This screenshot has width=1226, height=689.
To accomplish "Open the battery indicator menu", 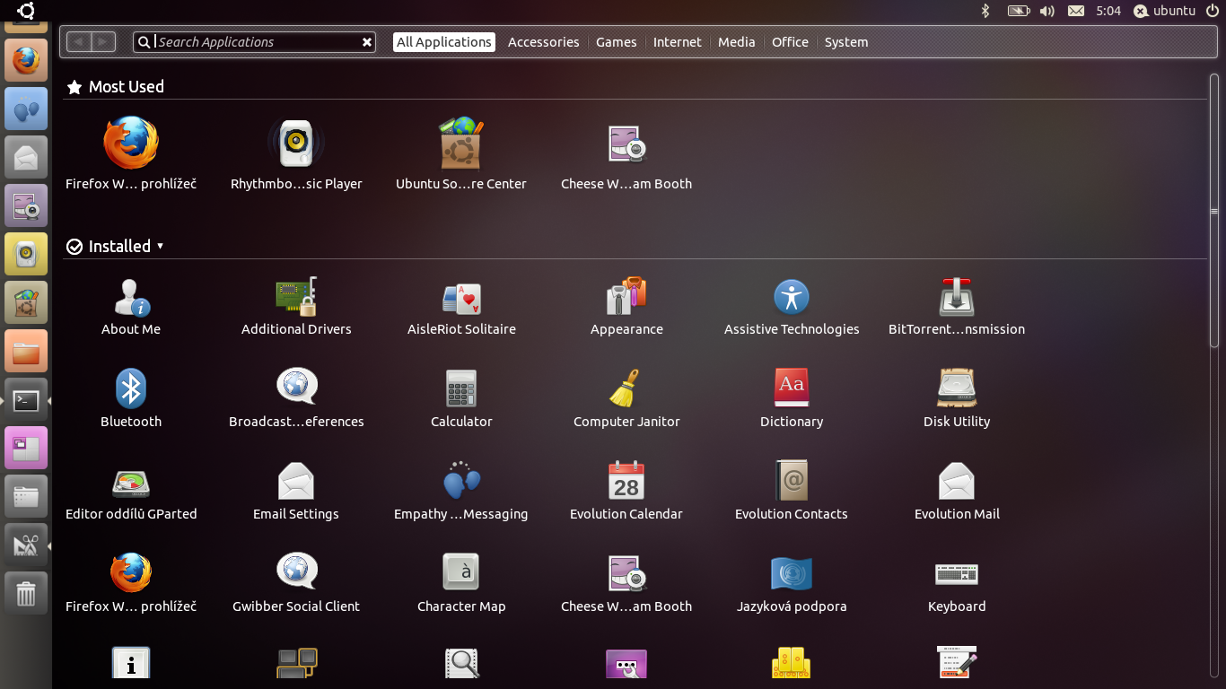I will tap(1019, 11).
